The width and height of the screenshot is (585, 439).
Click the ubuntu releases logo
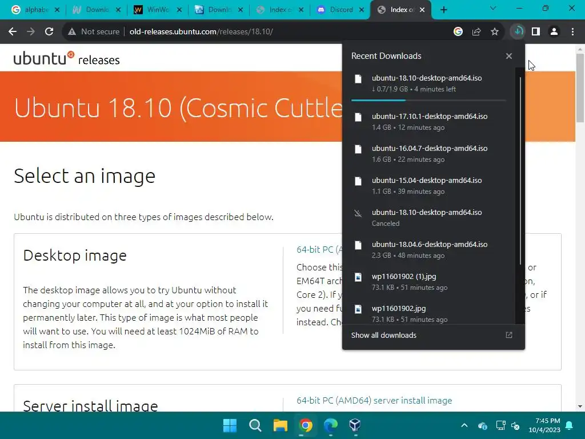pos(66,59)
